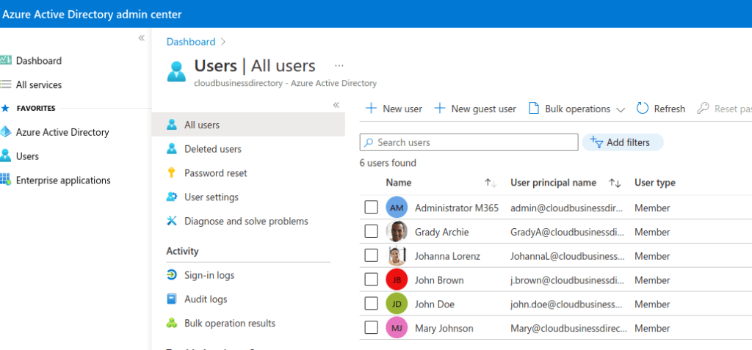The image size is (752, 350).
Task: Click the Password reset key icon
Action: point(172,172)
